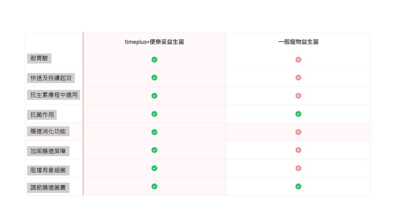The image size is (399, 224).
Task: Click red cross for 抗生素療程中適用 row
Action: [298, 96]
